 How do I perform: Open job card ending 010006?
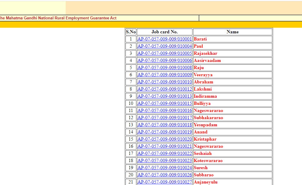pyautogui.click(x=165, y=60)
